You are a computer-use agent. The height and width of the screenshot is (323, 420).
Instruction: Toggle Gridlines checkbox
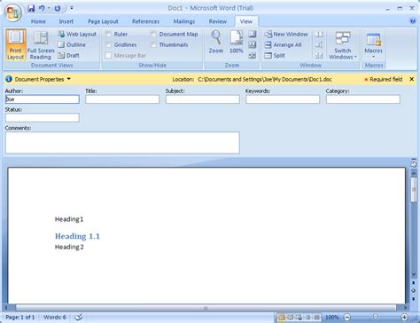(108, 45)
